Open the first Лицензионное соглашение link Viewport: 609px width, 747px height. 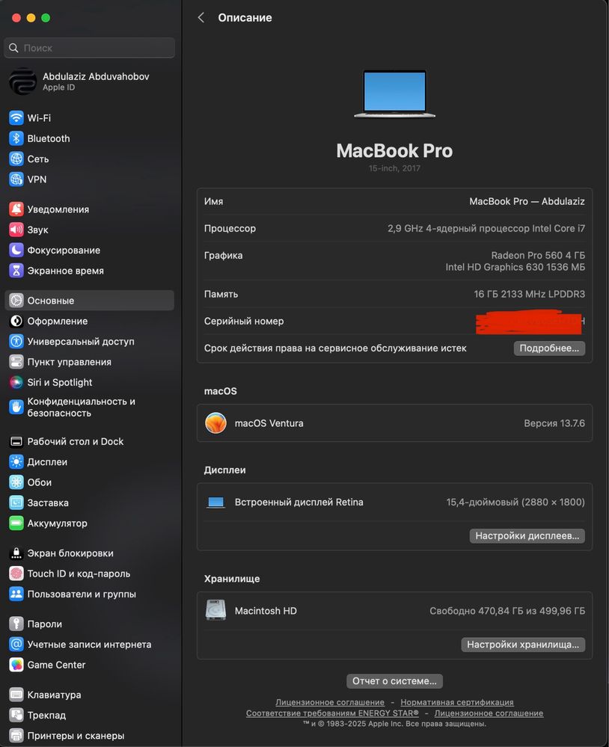coord(330,702)
